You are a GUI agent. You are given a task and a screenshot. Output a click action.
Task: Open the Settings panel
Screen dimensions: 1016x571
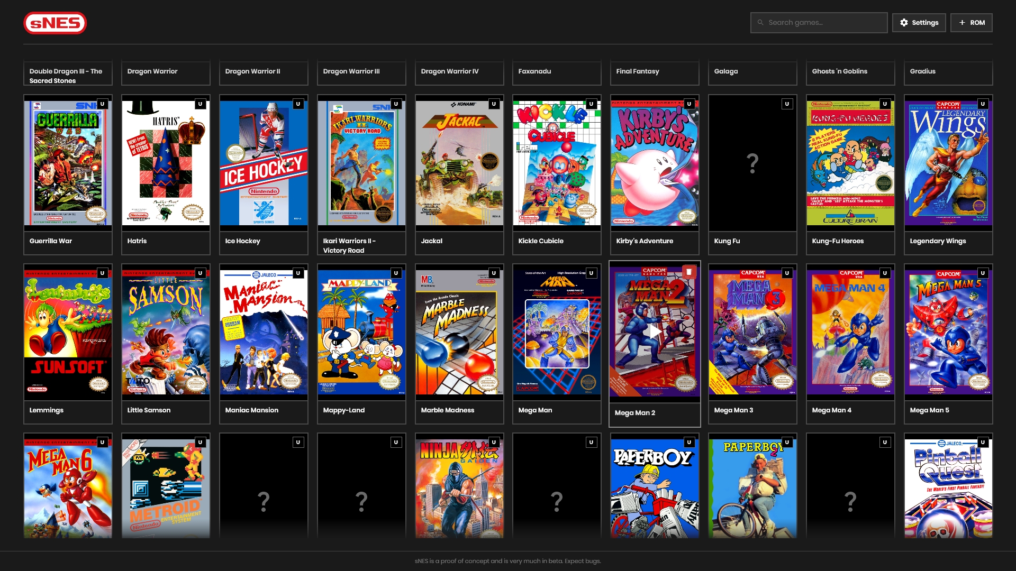coord(919,23)
